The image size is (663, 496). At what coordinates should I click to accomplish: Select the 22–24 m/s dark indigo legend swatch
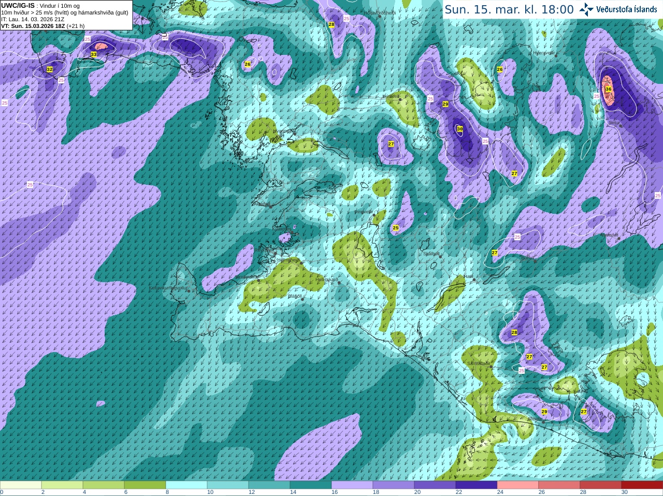click(477, 485)
